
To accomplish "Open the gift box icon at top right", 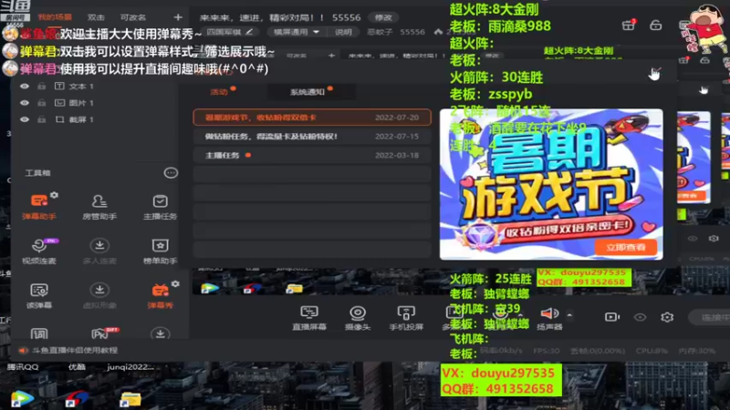I will (629, 25).
